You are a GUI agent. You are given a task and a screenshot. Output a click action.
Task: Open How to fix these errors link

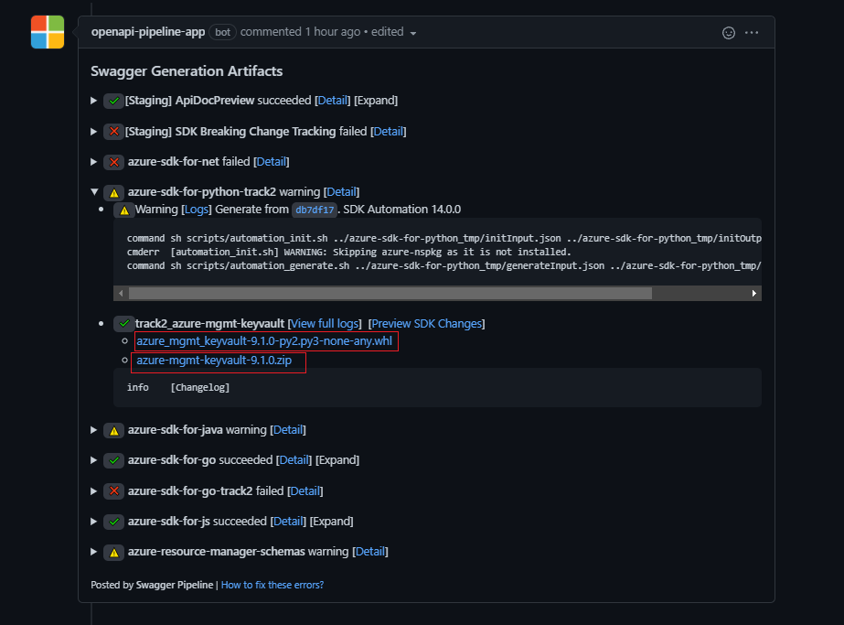pyautogui.click(x=272, y=585)
